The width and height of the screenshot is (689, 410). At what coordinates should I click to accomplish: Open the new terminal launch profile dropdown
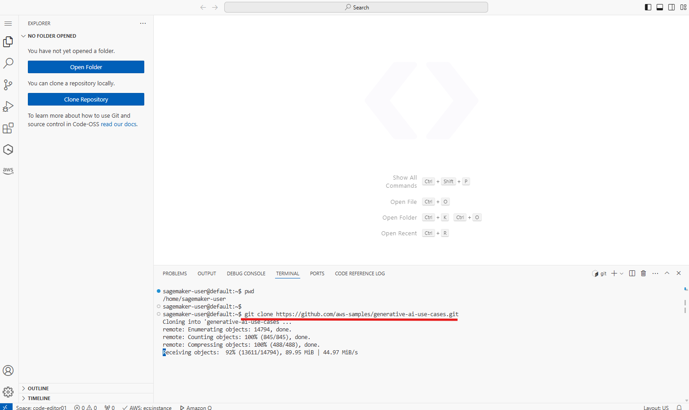(x=622, y=273)
